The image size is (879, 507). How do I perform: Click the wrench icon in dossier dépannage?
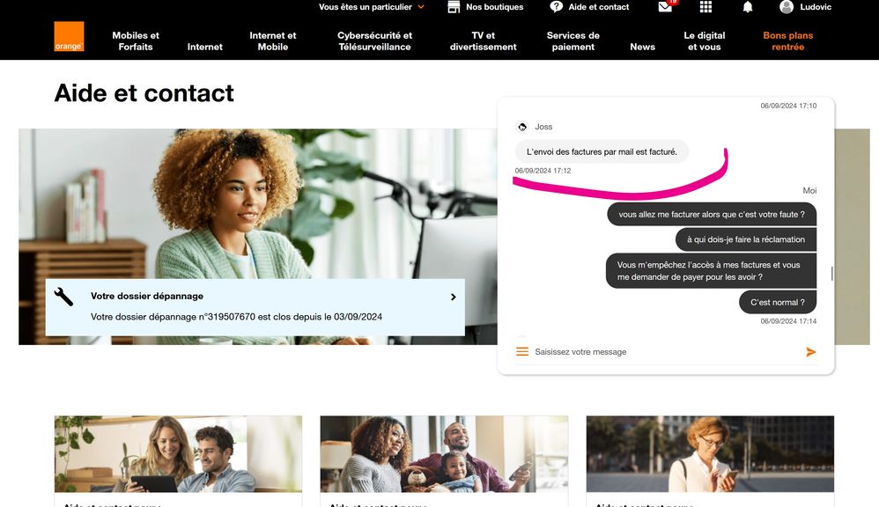tap(64, 297)
